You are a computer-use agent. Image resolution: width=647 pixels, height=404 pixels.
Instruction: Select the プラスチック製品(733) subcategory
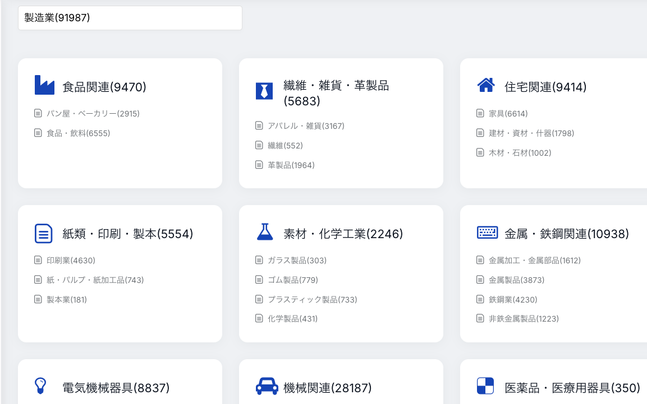pyautogui.click(x=312, y=300)
